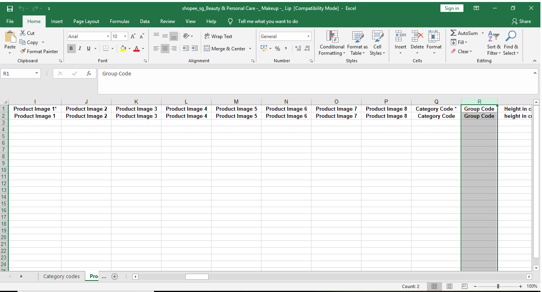Add a new sheet with plus icon

[115, 277]
